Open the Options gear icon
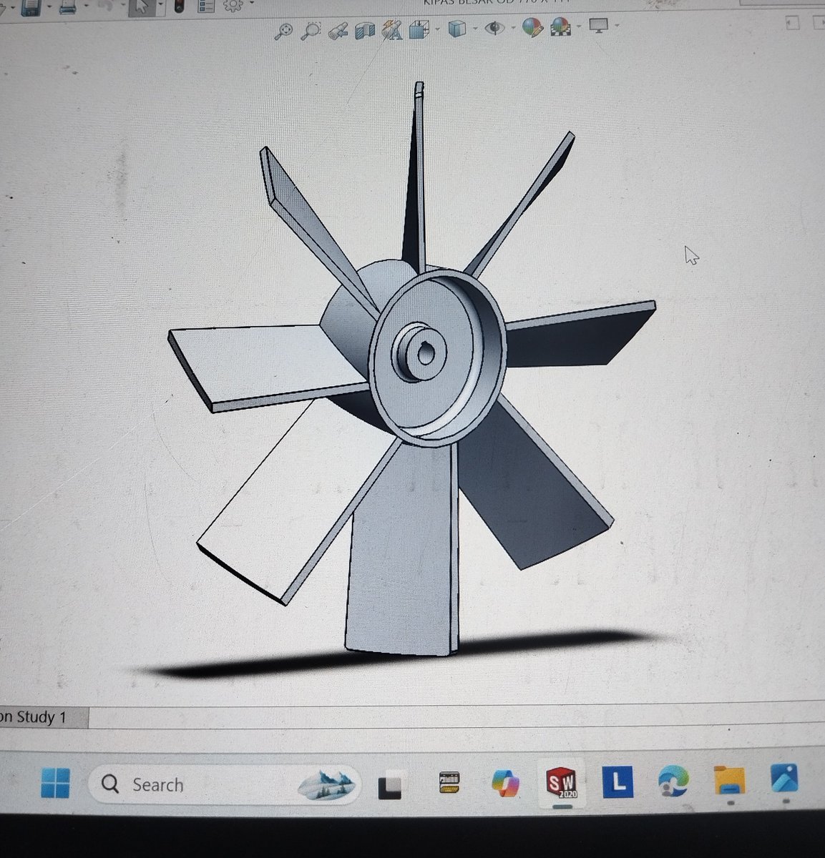Viewport: 825px width, 858px height. pos(232,6)
